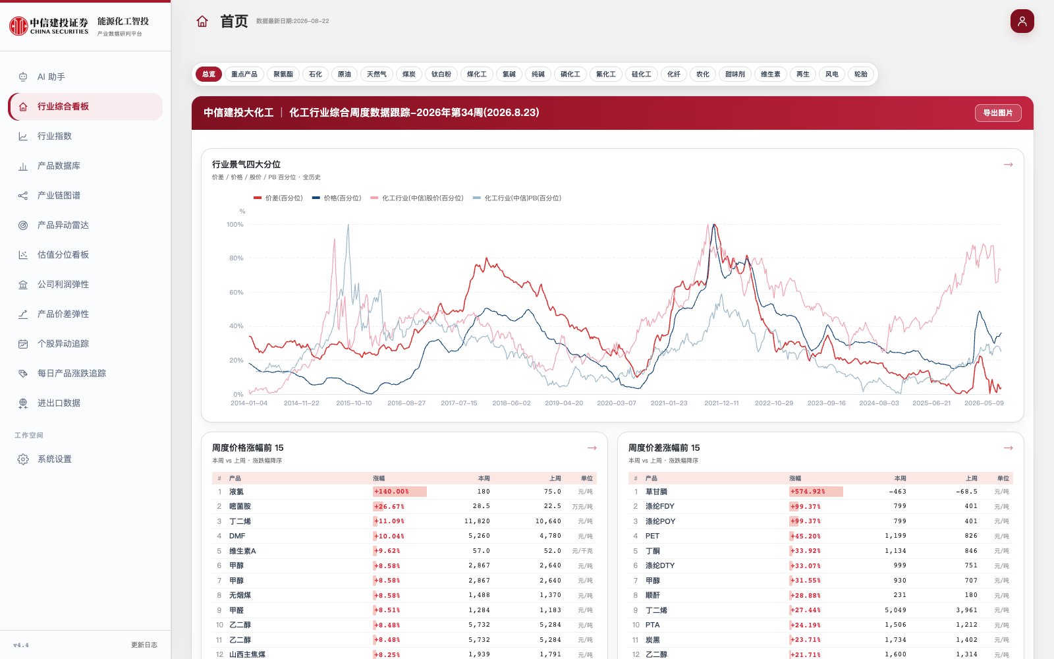
Task: Click the 进出口数据 globe icon
Action: 23,403
